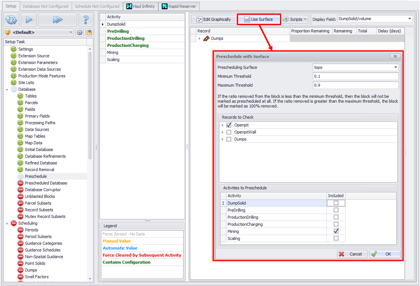420x286 pixels.
Task: Open help with the question mark icon
Action: (86, 19)
